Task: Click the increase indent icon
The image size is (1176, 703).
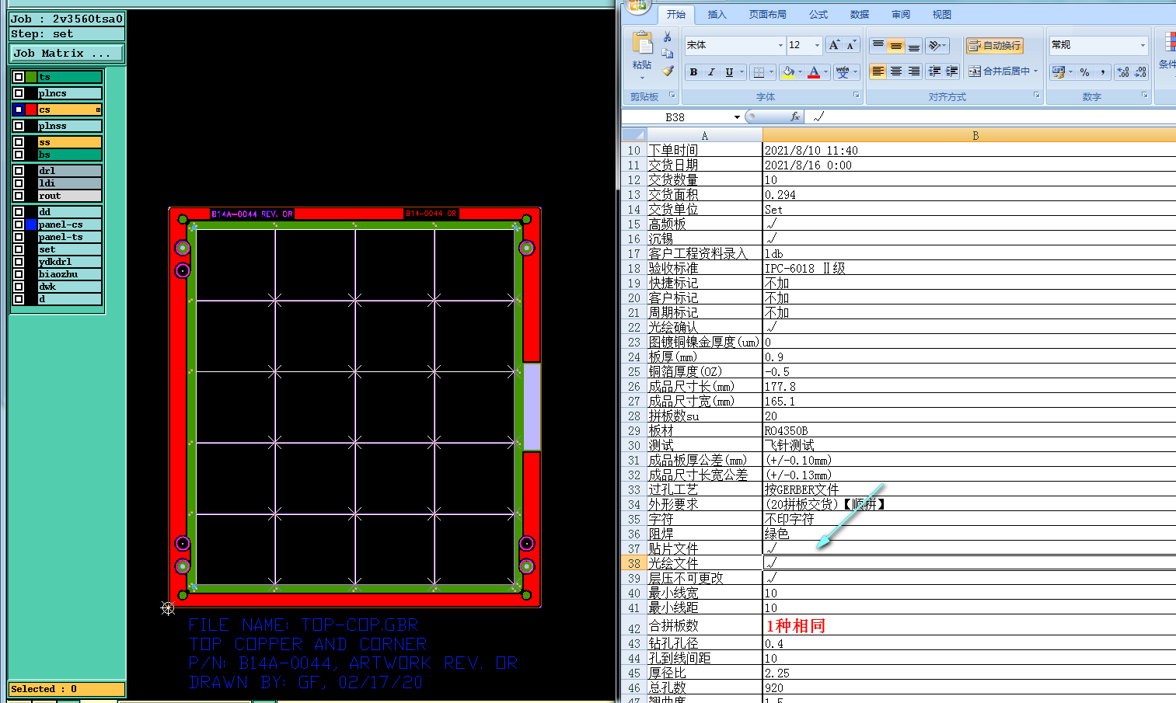Action: coord(951,71)
